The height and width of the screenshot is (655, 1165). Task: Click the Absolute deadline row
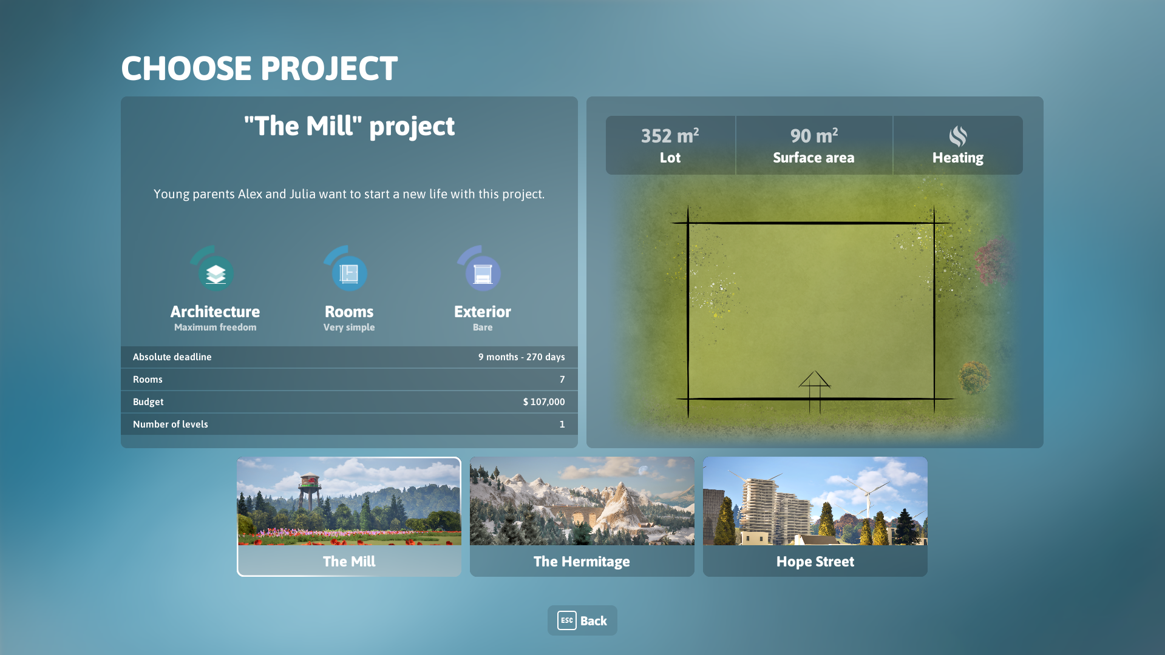(349, 357)
